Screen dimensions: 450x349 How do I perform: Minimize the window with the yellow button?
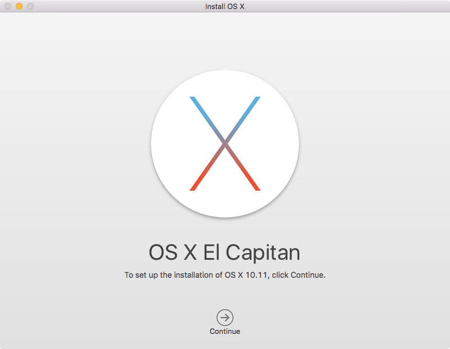pyautogui.click(x=19, y=6)
